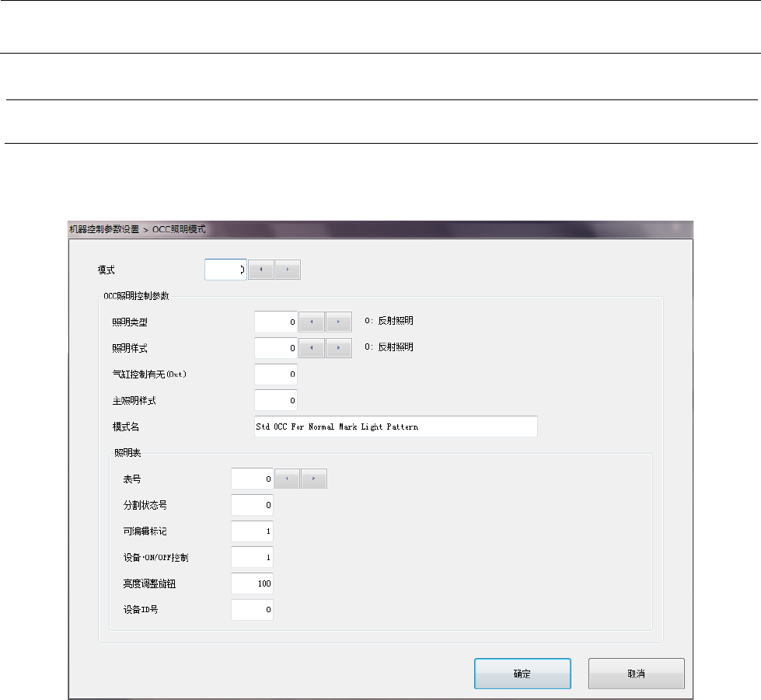The height and width of the screenshot is (700, 761).
Task: Click the '气缸控制有无(Out)' label
Action: (149, 374)
